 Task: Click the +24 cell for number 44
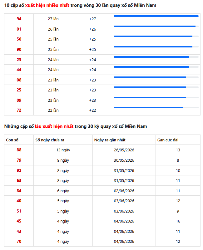pos(92,70)
